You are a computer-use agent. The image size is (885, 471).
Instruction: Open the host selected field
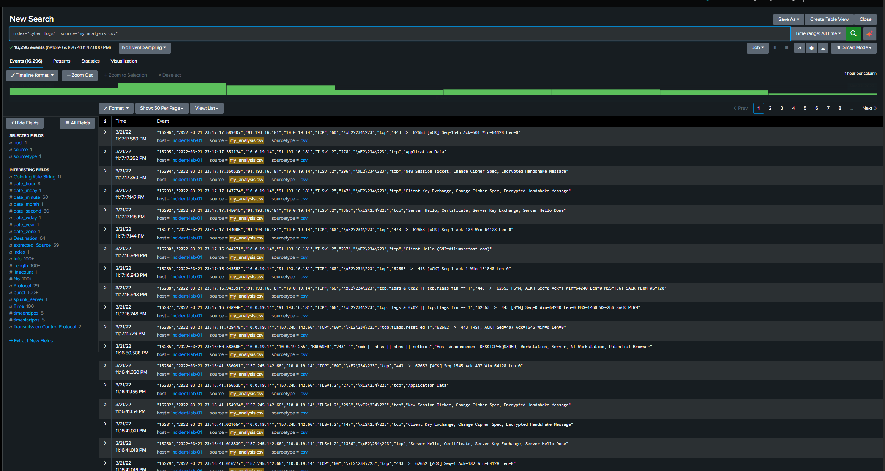pos(18,143)
